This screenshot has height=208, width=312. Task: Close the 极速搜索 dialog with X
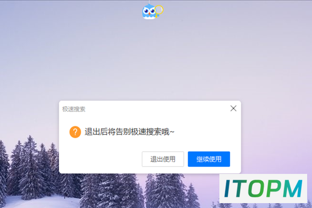click(233, 108)
